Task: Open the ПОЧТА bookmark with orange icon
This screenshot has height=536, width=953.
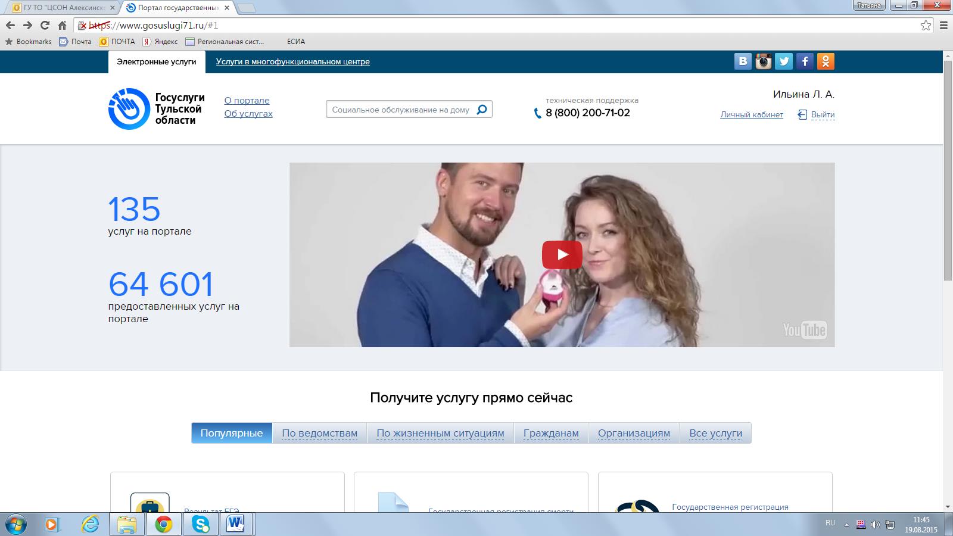Action: point(117,42)
